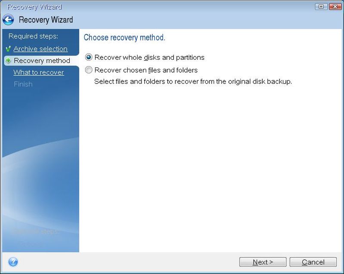Close the Recovery Wizard with the red X
This screenshot has width=344, height=274.
click(x=334, y=6)
